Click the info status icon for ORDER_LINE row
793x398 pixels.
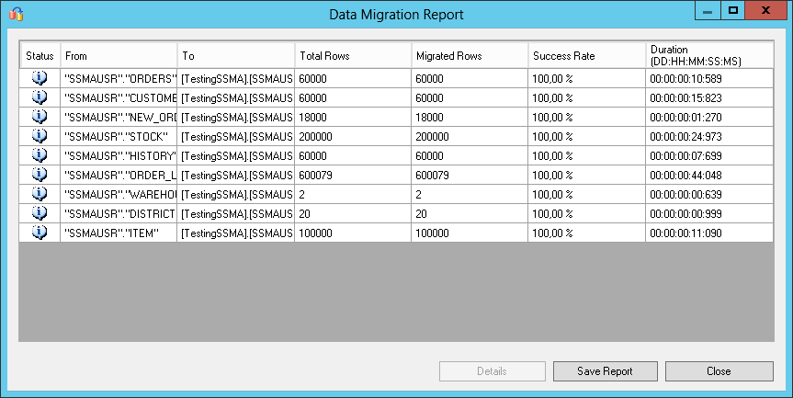point(40,175)
